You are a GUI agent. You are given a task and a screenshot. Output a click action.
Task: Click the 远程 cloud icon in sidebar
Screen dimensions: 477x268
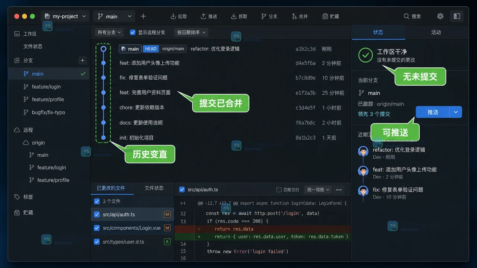17,130
